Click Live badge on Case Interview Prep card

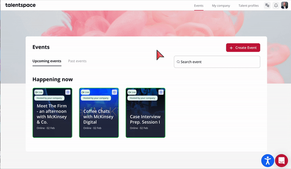(x=132, y=92)
